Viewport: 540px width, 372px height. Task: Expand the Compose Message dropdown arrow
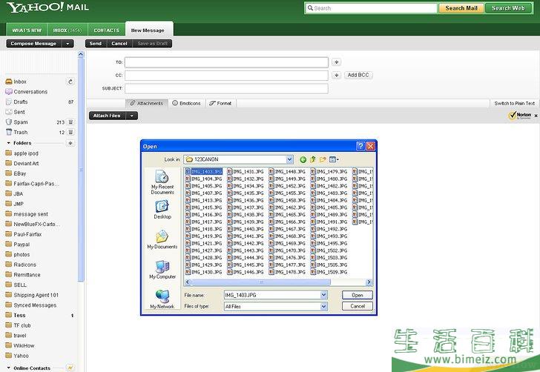(x=67, y=44)
